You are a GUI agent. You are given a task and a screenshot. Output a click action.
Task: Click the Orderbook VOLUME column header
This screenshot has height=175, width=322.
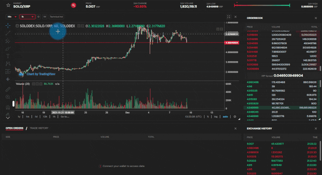276,27
